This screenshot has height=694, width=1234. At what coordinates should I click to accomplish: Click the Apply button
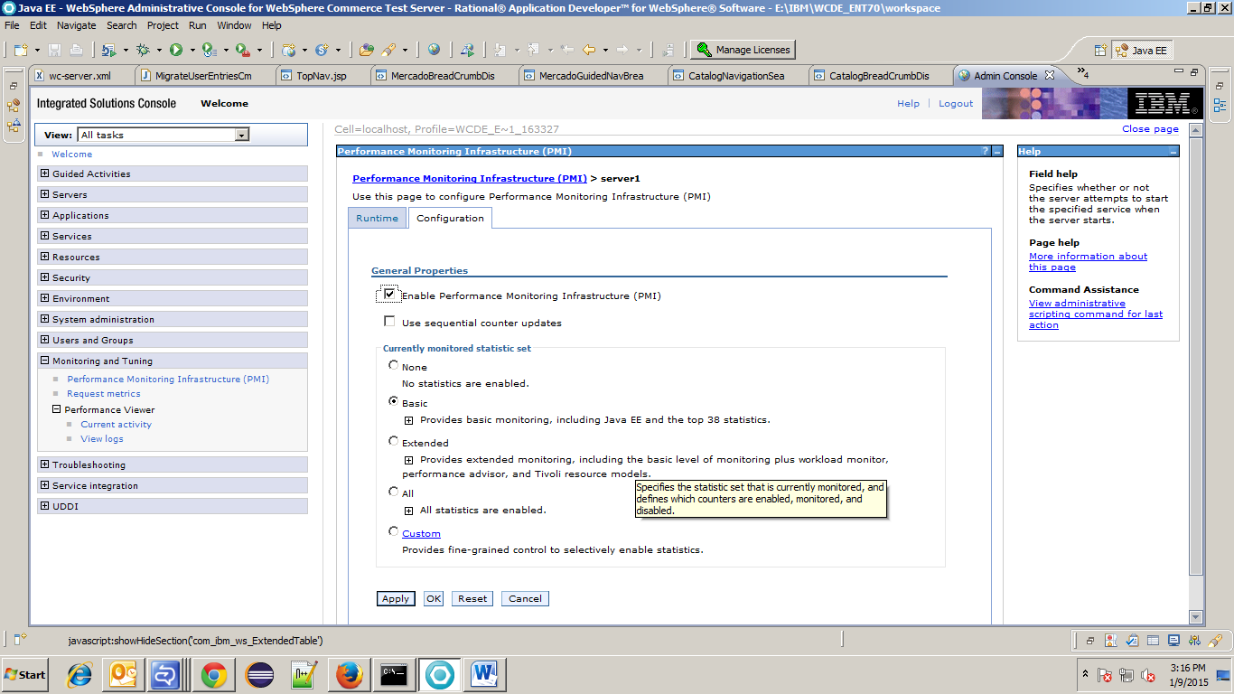395,598
